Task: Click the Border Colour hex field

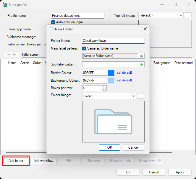Action: [x=94, y=73]
